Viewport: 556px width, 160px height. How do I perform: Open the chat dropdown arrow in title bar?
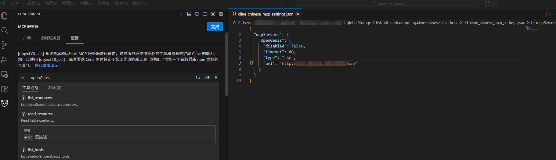click(494, 3)
